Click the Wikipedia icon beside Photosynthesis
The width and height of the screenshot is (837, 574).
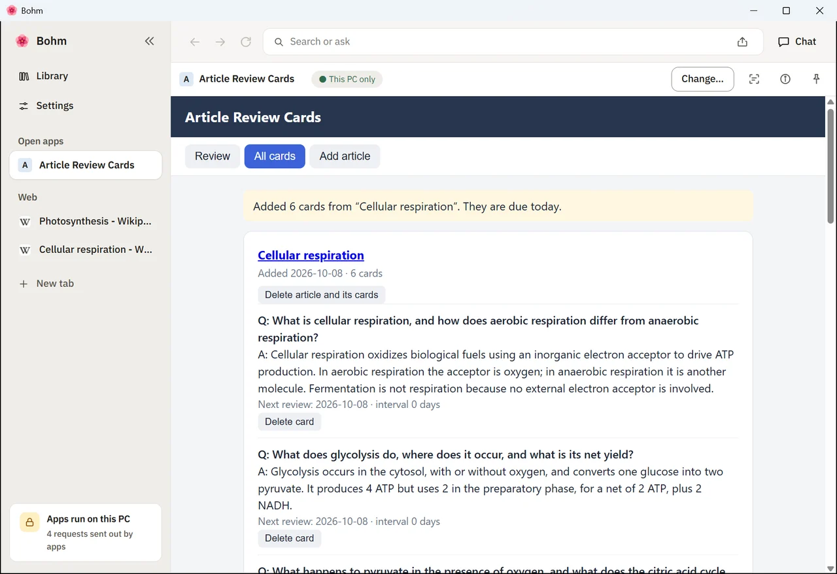point(25,222)
